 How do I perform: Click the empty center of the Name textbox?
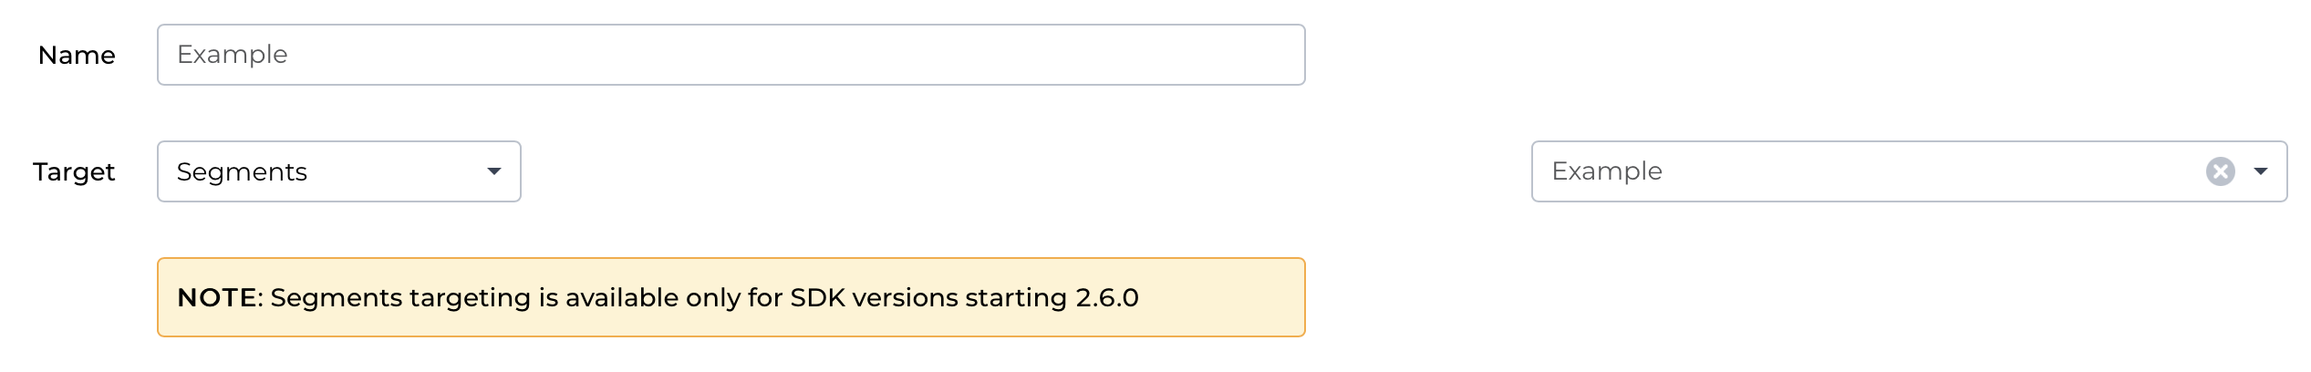[731, 55]
